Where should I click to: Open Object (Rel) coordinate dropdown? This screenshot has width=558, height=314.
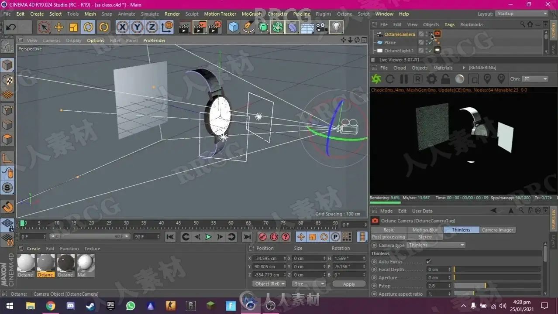point(270,284)
